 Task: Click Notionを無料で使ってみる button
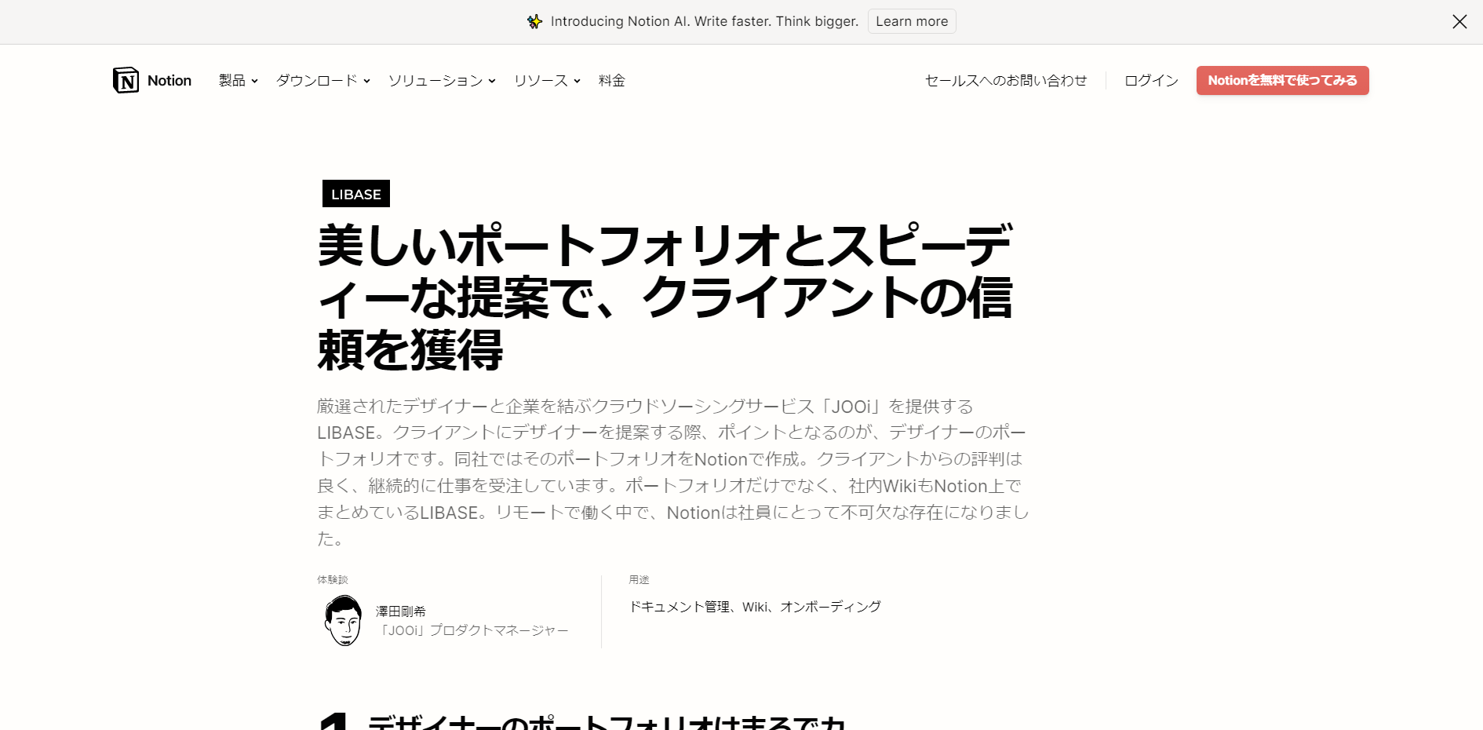point(1282,80)
